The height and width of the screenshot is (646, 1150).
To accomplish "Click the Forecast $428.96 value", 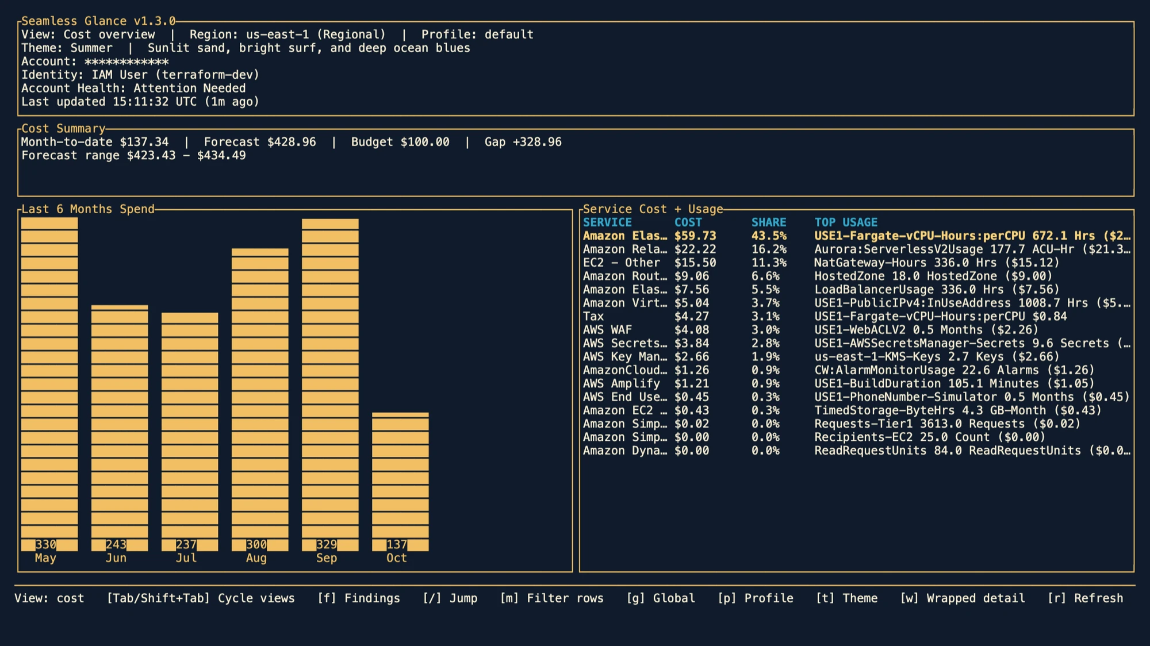I will (x=260, y=142).
